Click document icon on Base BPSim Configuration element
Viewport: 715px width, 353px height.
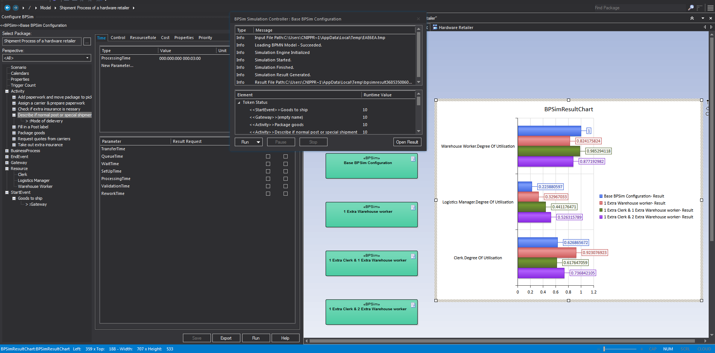413,159
